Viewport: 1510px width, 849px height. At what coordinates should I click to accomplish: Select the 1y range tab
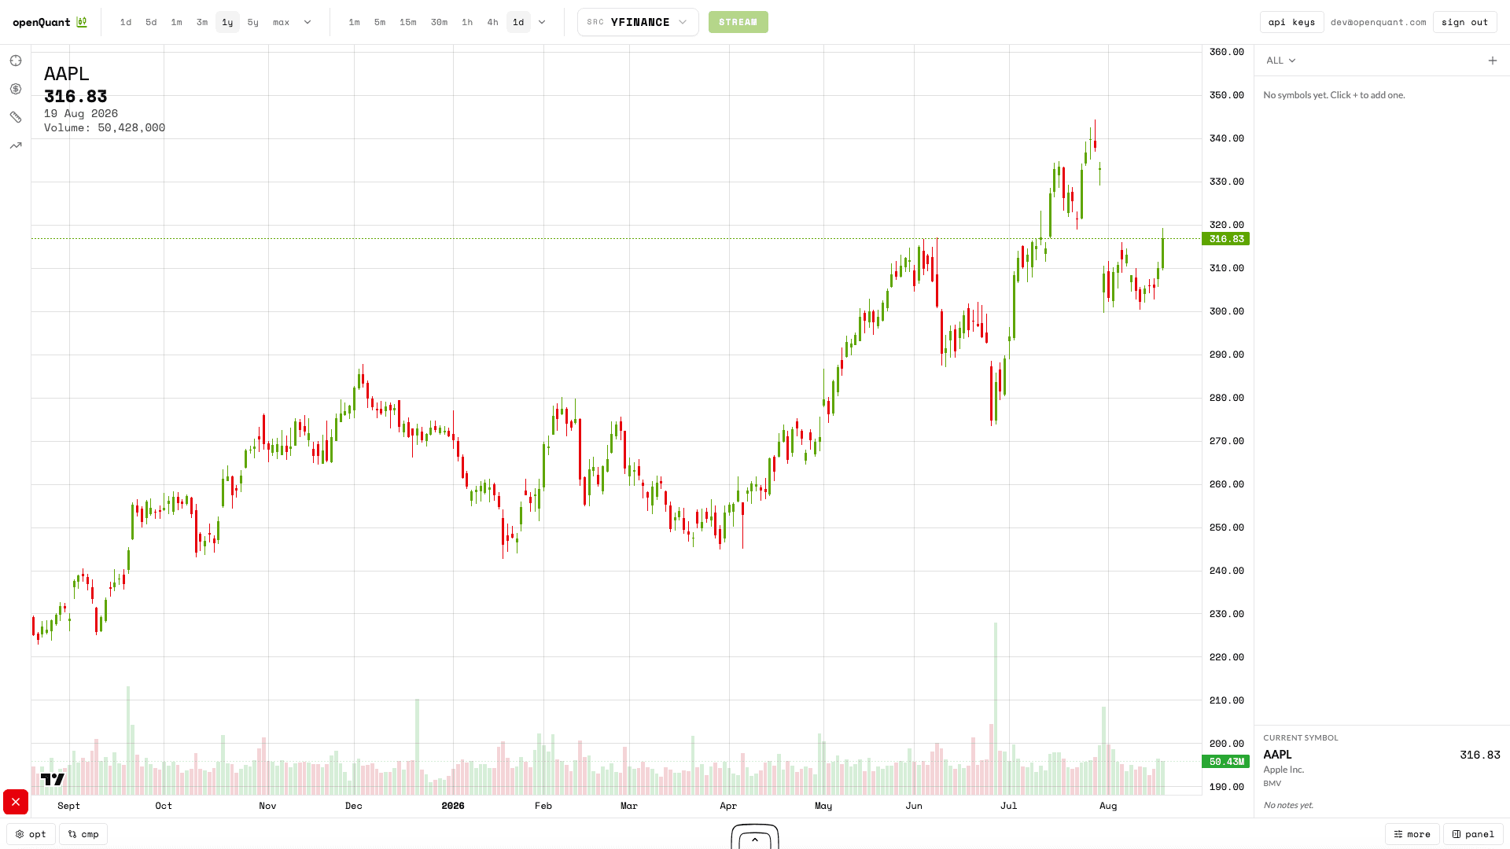tap(227, 22)
